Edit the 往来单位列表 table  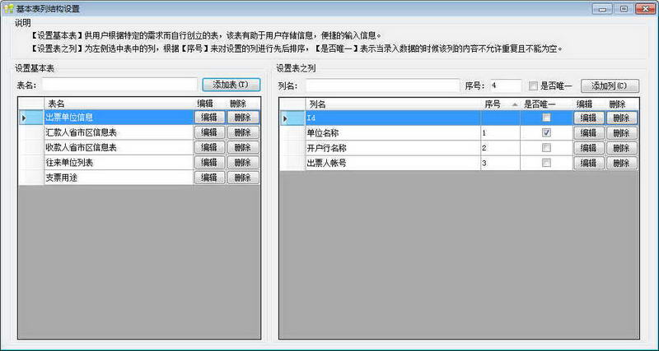pyautogui.click(x=209, y=163)
